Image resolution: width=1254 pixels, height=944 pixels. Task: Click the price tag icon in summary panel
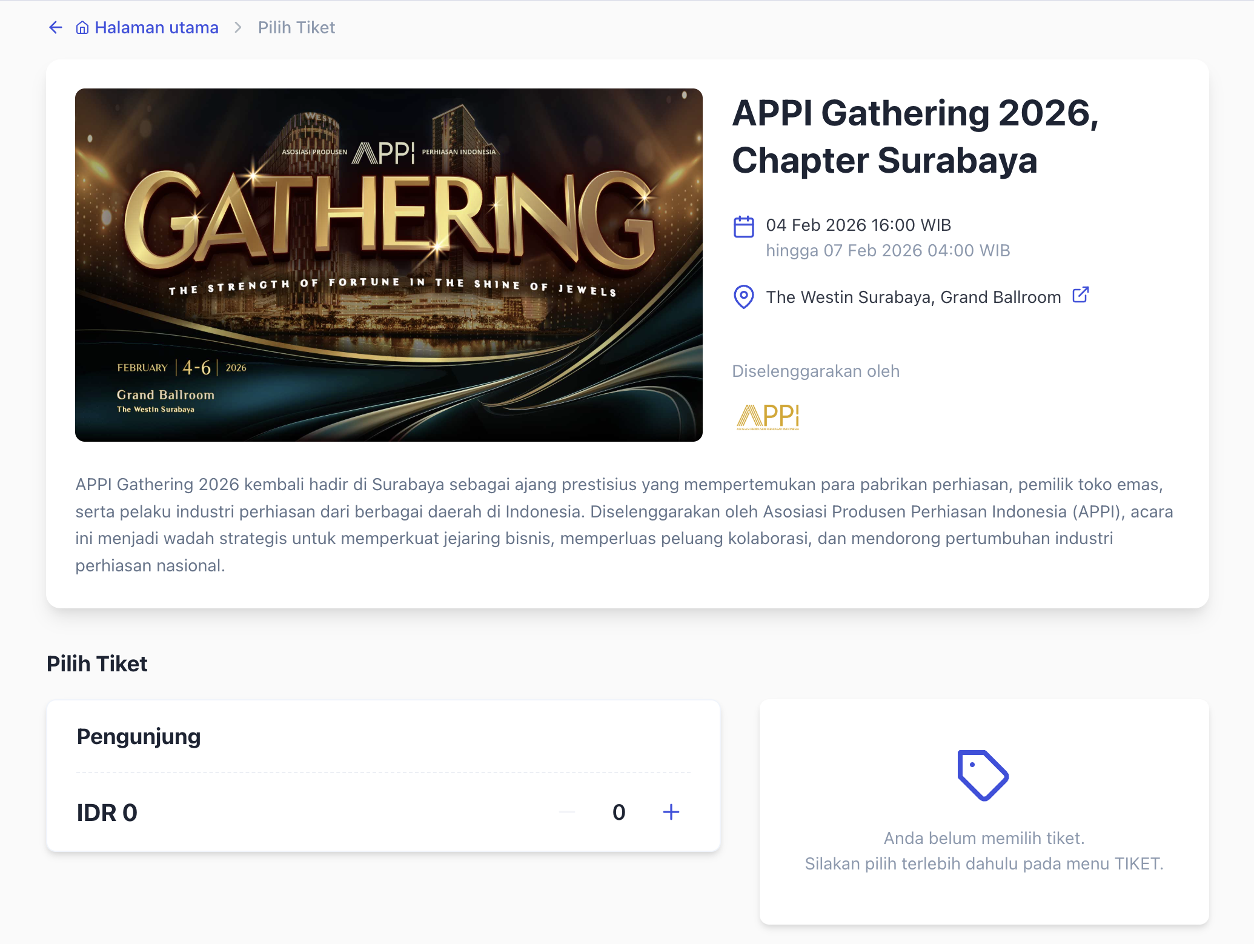(983, 776)
